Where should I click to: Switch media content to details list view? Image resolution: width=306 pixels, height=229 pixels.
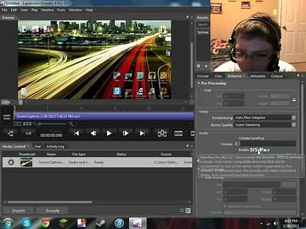[188, 211]
